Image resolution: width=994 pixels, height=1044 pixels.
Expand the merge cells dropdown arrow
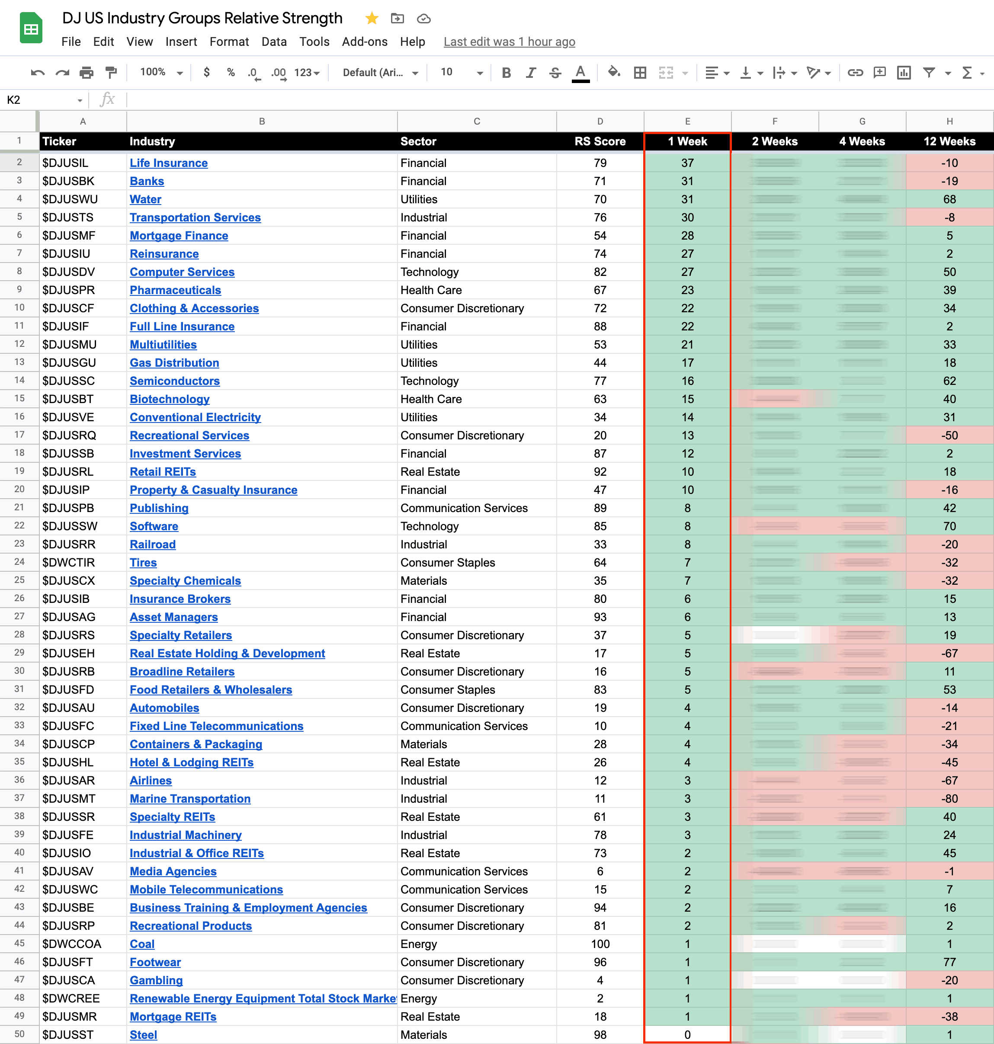tap(685, 73)
